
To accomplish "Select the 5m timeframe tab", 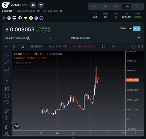I will [95, 6].
